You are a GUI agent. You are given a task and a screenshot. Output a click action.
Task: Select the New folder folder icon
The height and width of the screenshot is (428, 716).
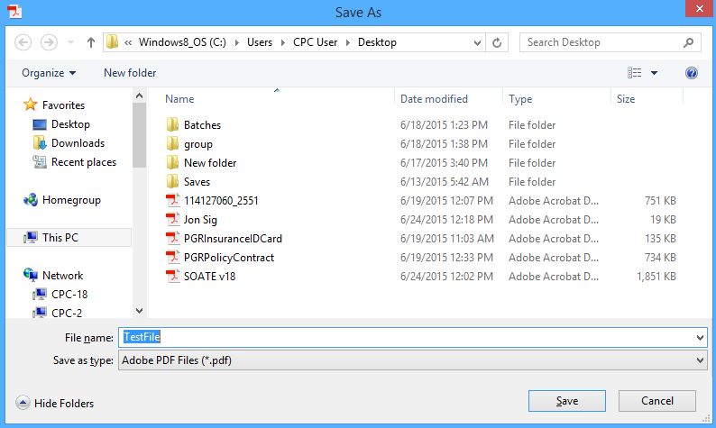coord(172,162)
